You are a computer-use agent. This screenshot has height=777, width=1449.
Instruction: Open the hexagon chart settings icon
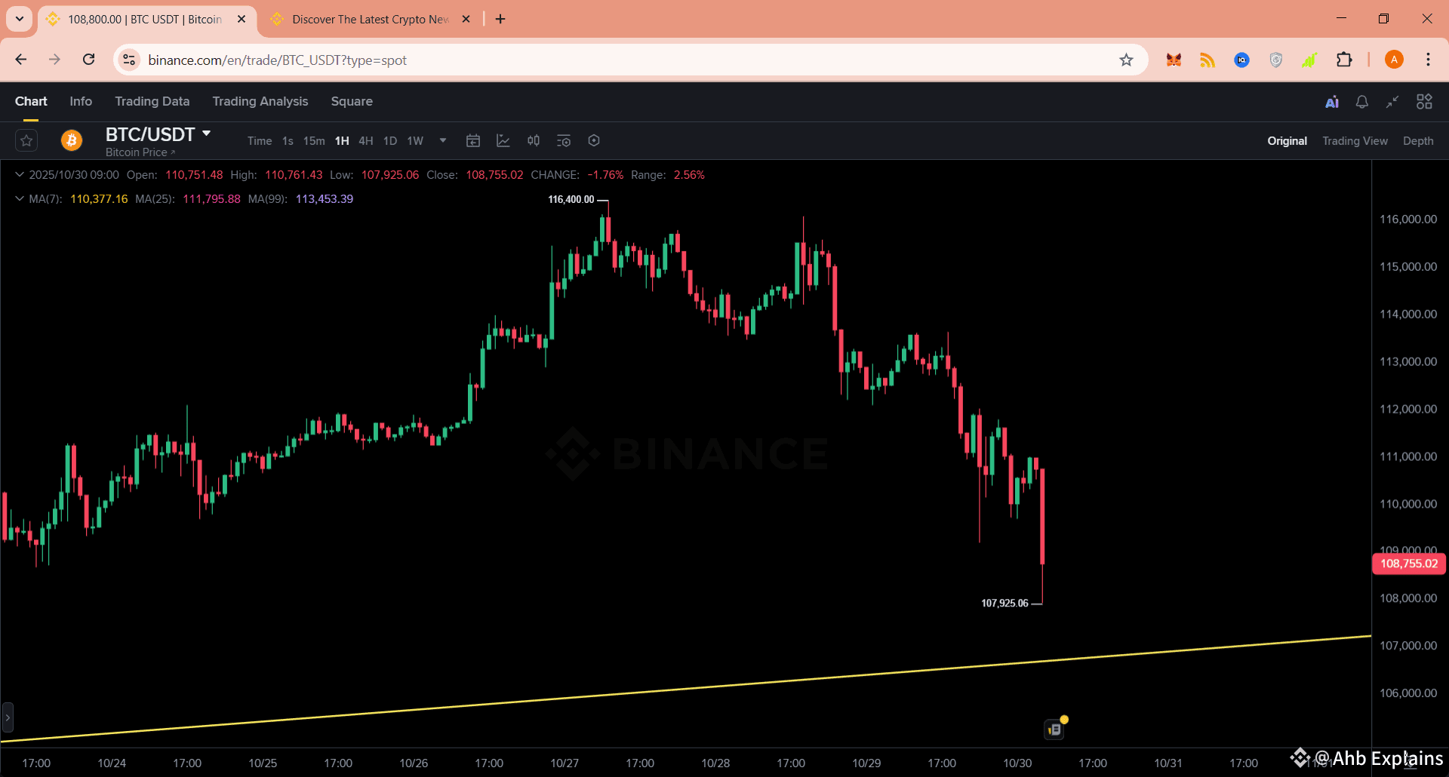coord(594,141)
